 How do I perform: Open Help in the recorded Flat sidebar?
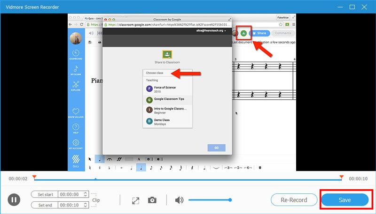coord(76,128)
